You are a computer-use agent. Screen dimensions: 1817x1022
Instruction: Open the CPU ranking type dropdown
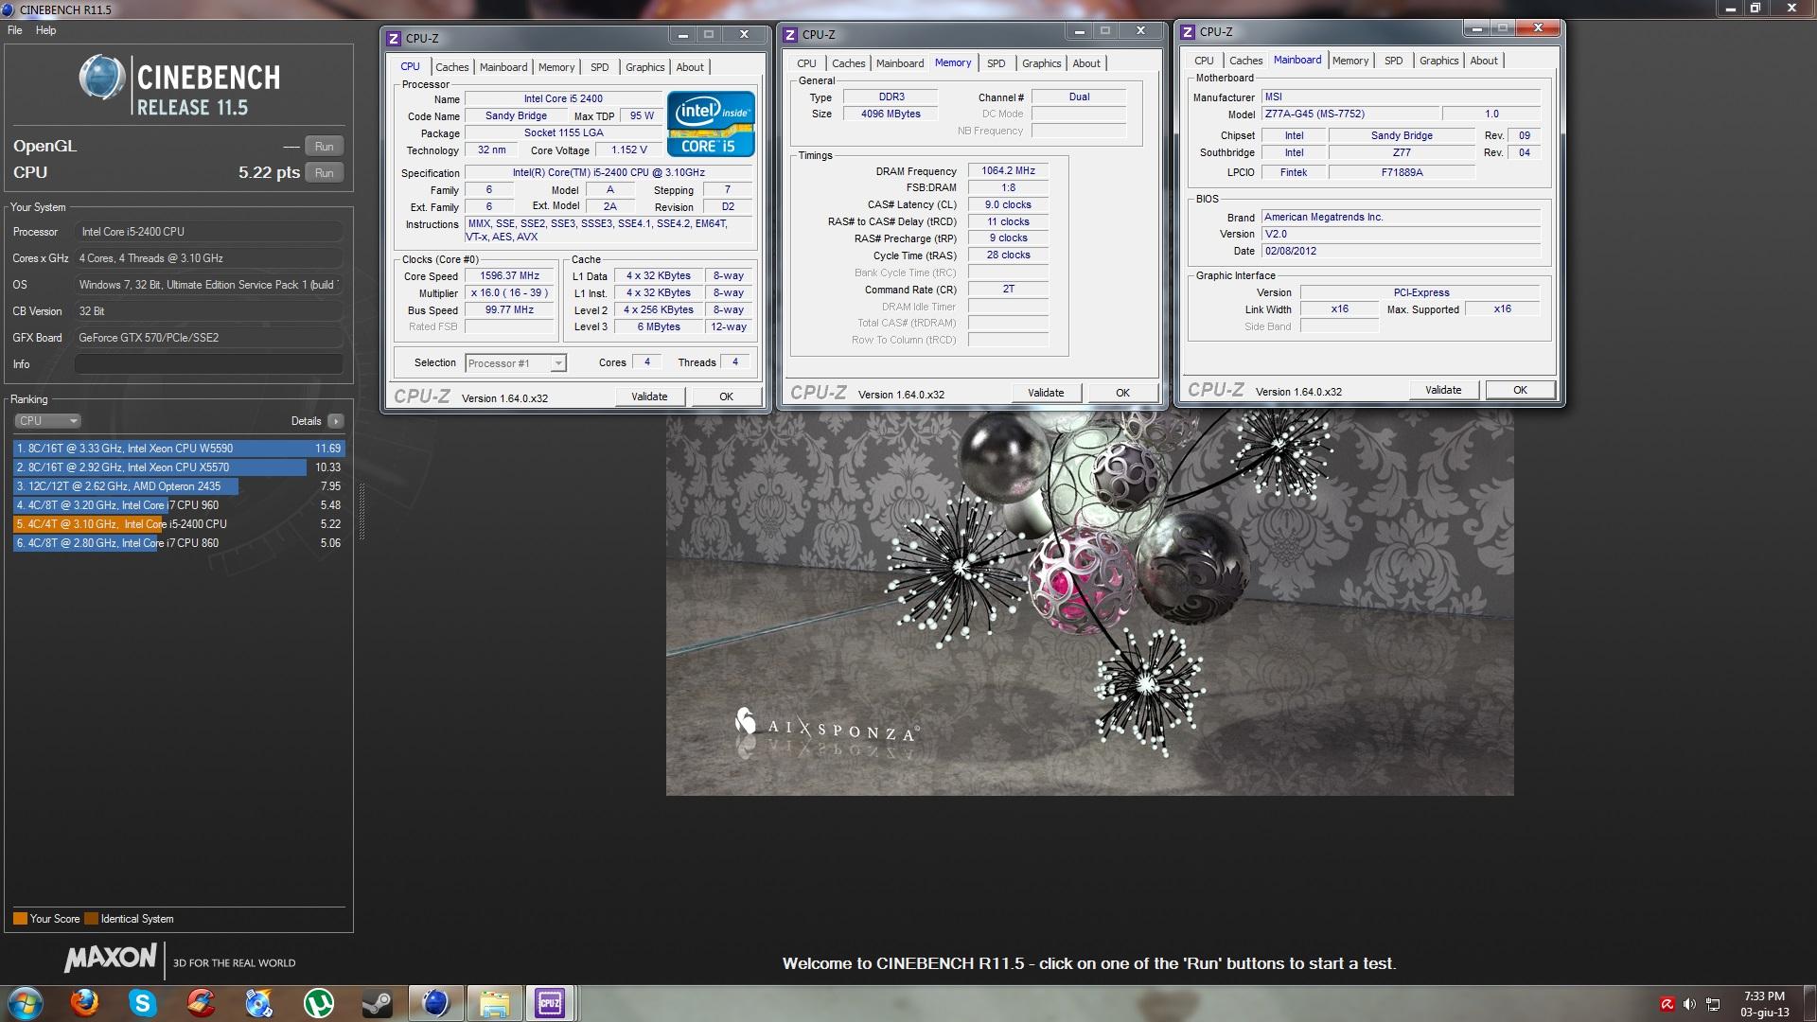47,421
